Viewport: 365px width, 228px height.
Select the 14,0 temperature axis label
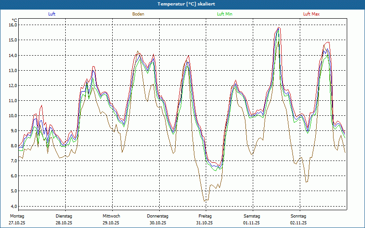tap(13, 55)
